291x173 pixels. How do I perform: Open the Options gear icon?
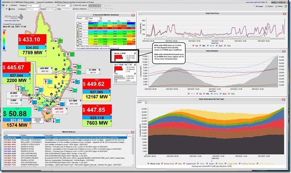pyautogui.click(x=266, y=6)
